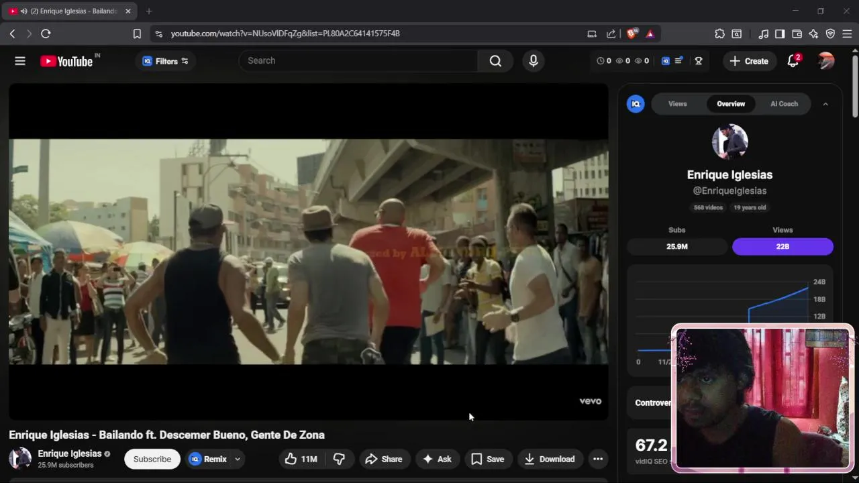The height and width of the screenshot is (483, 859).
Task: Close the Bailando browser tab
Action: coord(128,11)
